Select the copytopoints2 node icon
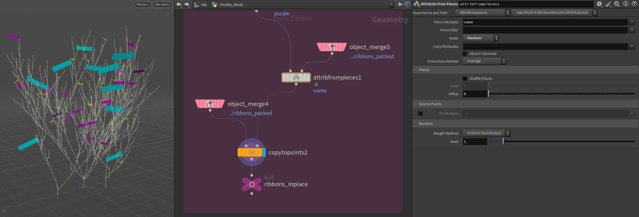The image size is (639, 217). 252,152
